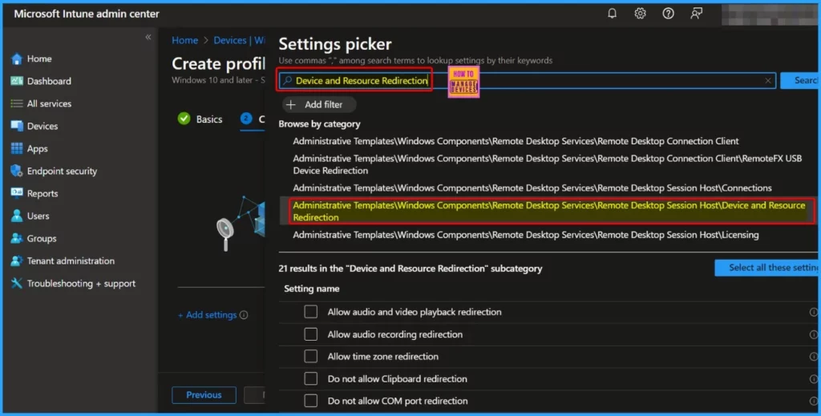
Task: Click the Add filter button
Action: [319, 105]
